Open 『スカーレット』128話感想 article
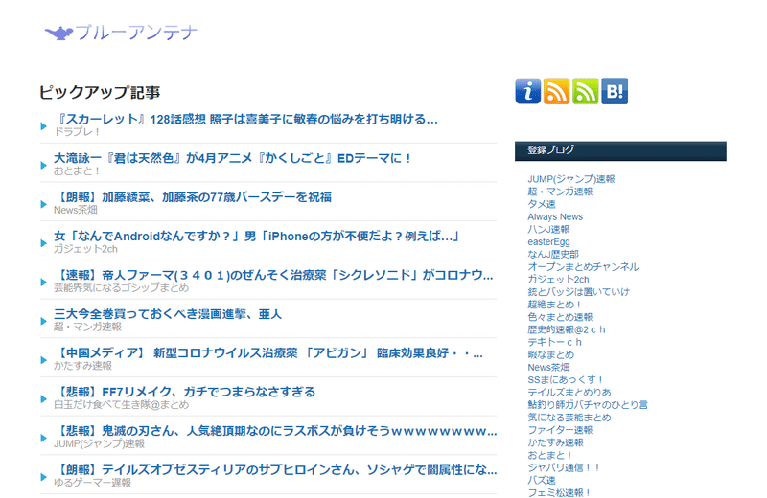 coord(245,120)
